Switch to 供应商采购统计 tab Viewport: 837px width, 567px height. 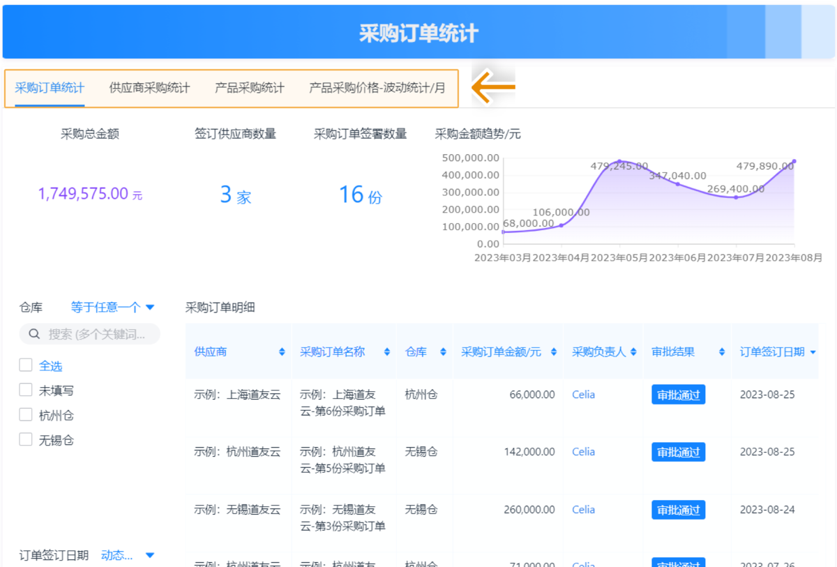click(x=149, y=88)
